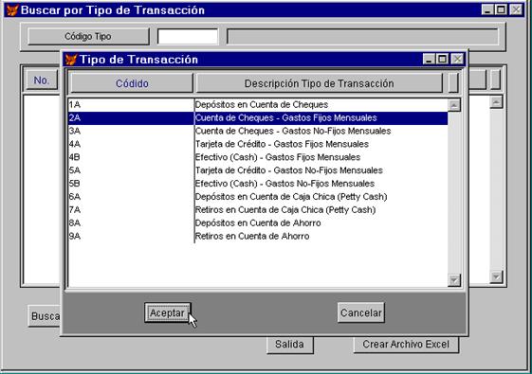Click the fox icon in Buscar por Tipo title
Viewport: 532px width, 374px height.
coord(12,10)
